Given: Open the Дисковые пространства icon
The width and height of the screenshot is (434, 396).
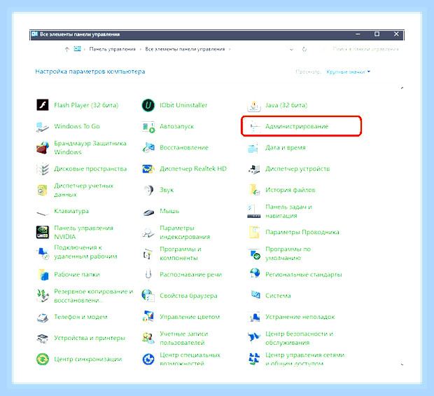Looking at the screenshot, I should 43,169.
